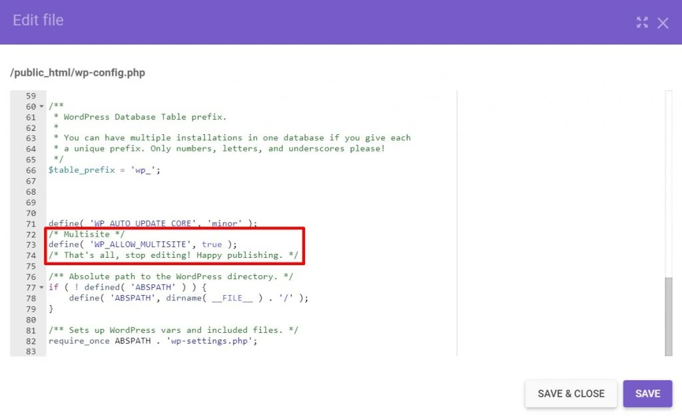
Task: Click the 'a unique prefix' comment line
Action: [219, 149]
